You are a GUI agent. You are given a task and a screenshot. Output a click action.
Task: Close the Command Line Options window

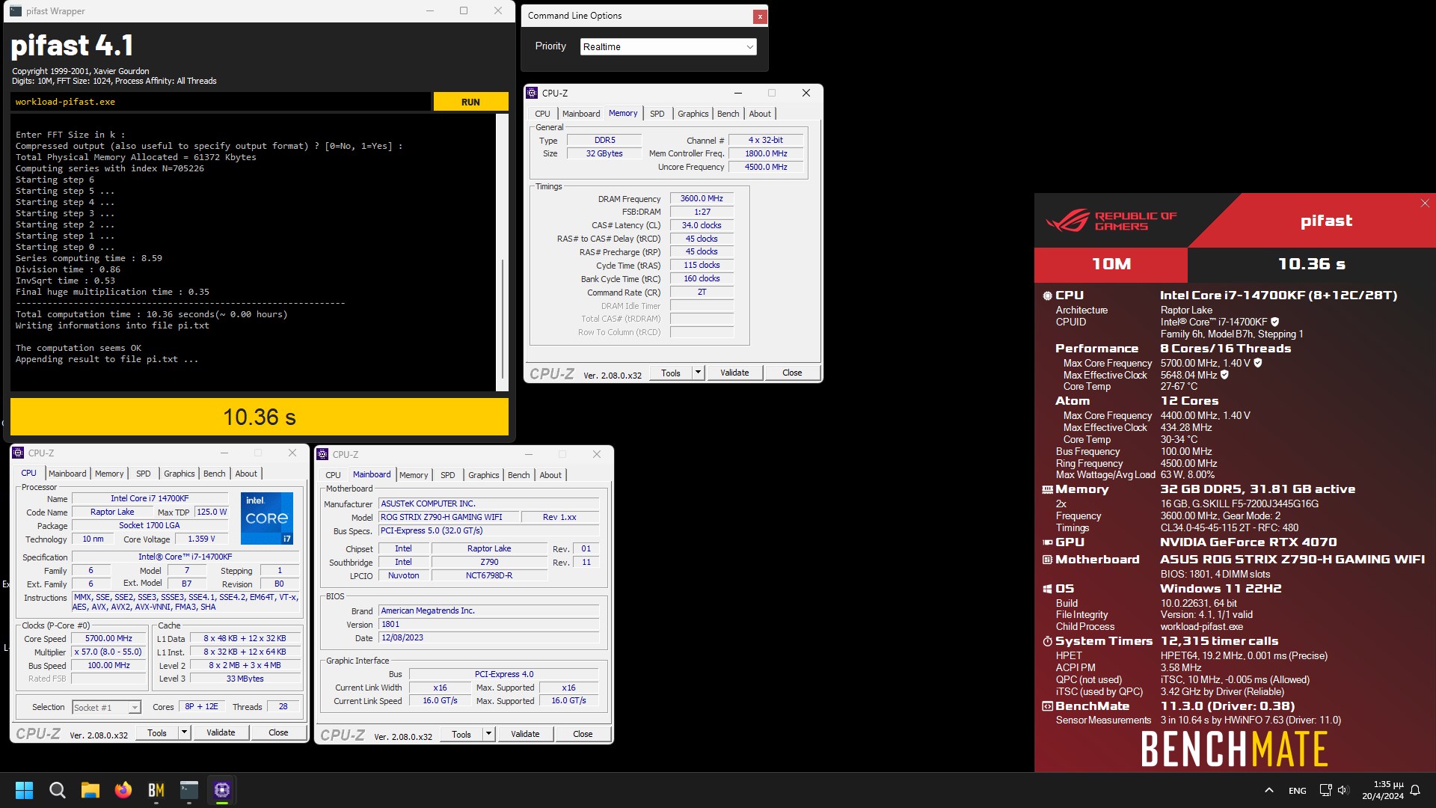coord(760,16)
